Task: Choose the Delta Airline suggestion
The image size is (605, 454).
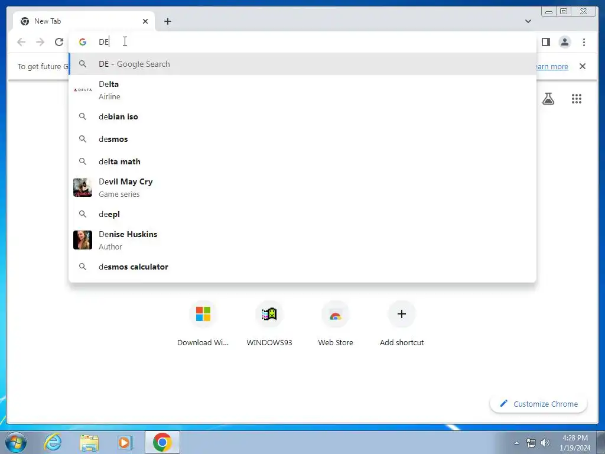Action: [302, 90]
